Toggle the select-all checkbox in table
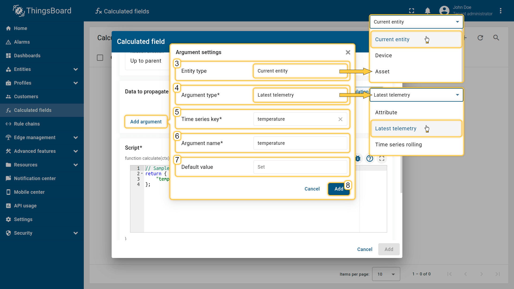514x289 pixels. tap(100, 58)
